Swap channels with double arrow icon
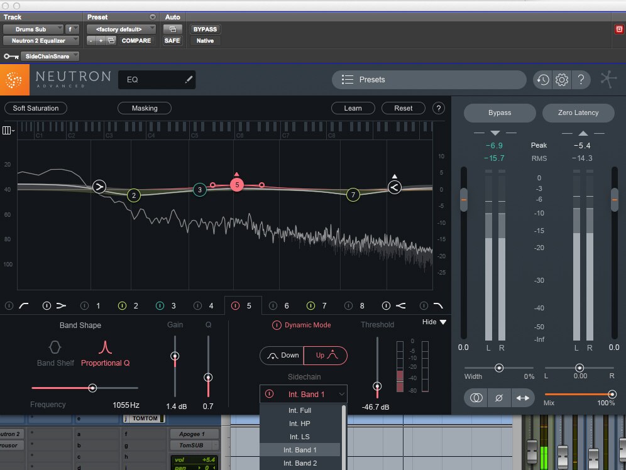This screenshot has width=626, height=470. pos(522,398)
